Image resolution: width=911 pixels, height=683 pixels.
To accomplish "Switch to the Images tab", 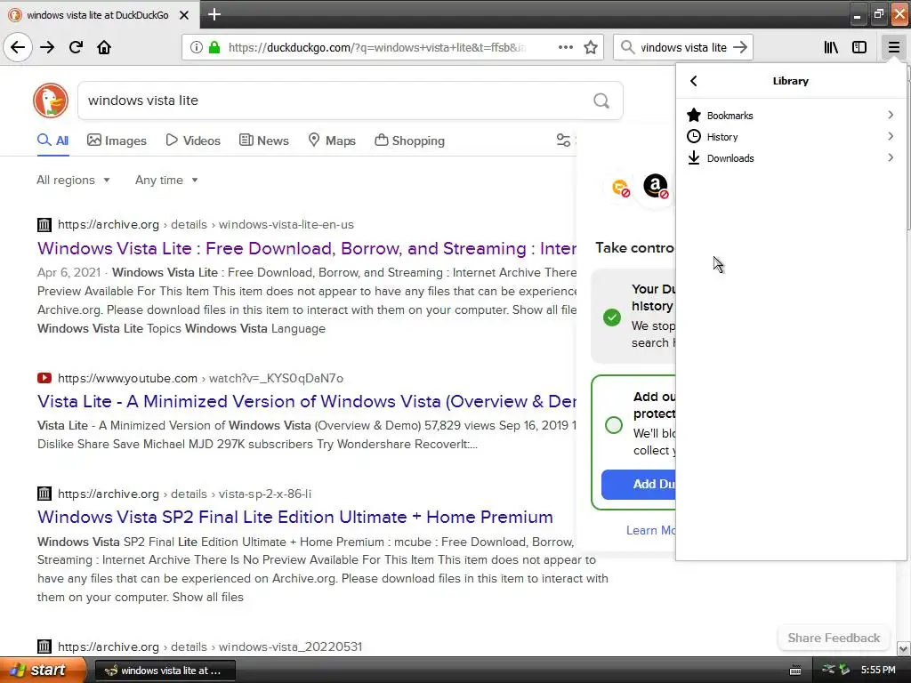I will tap(117, 141).
